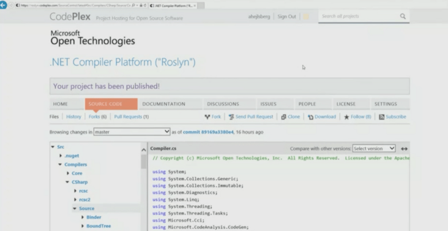The width and height of the screenshot is (448, 231).
Task: Expand the Core folder arrow
Action: coord(68,173)
